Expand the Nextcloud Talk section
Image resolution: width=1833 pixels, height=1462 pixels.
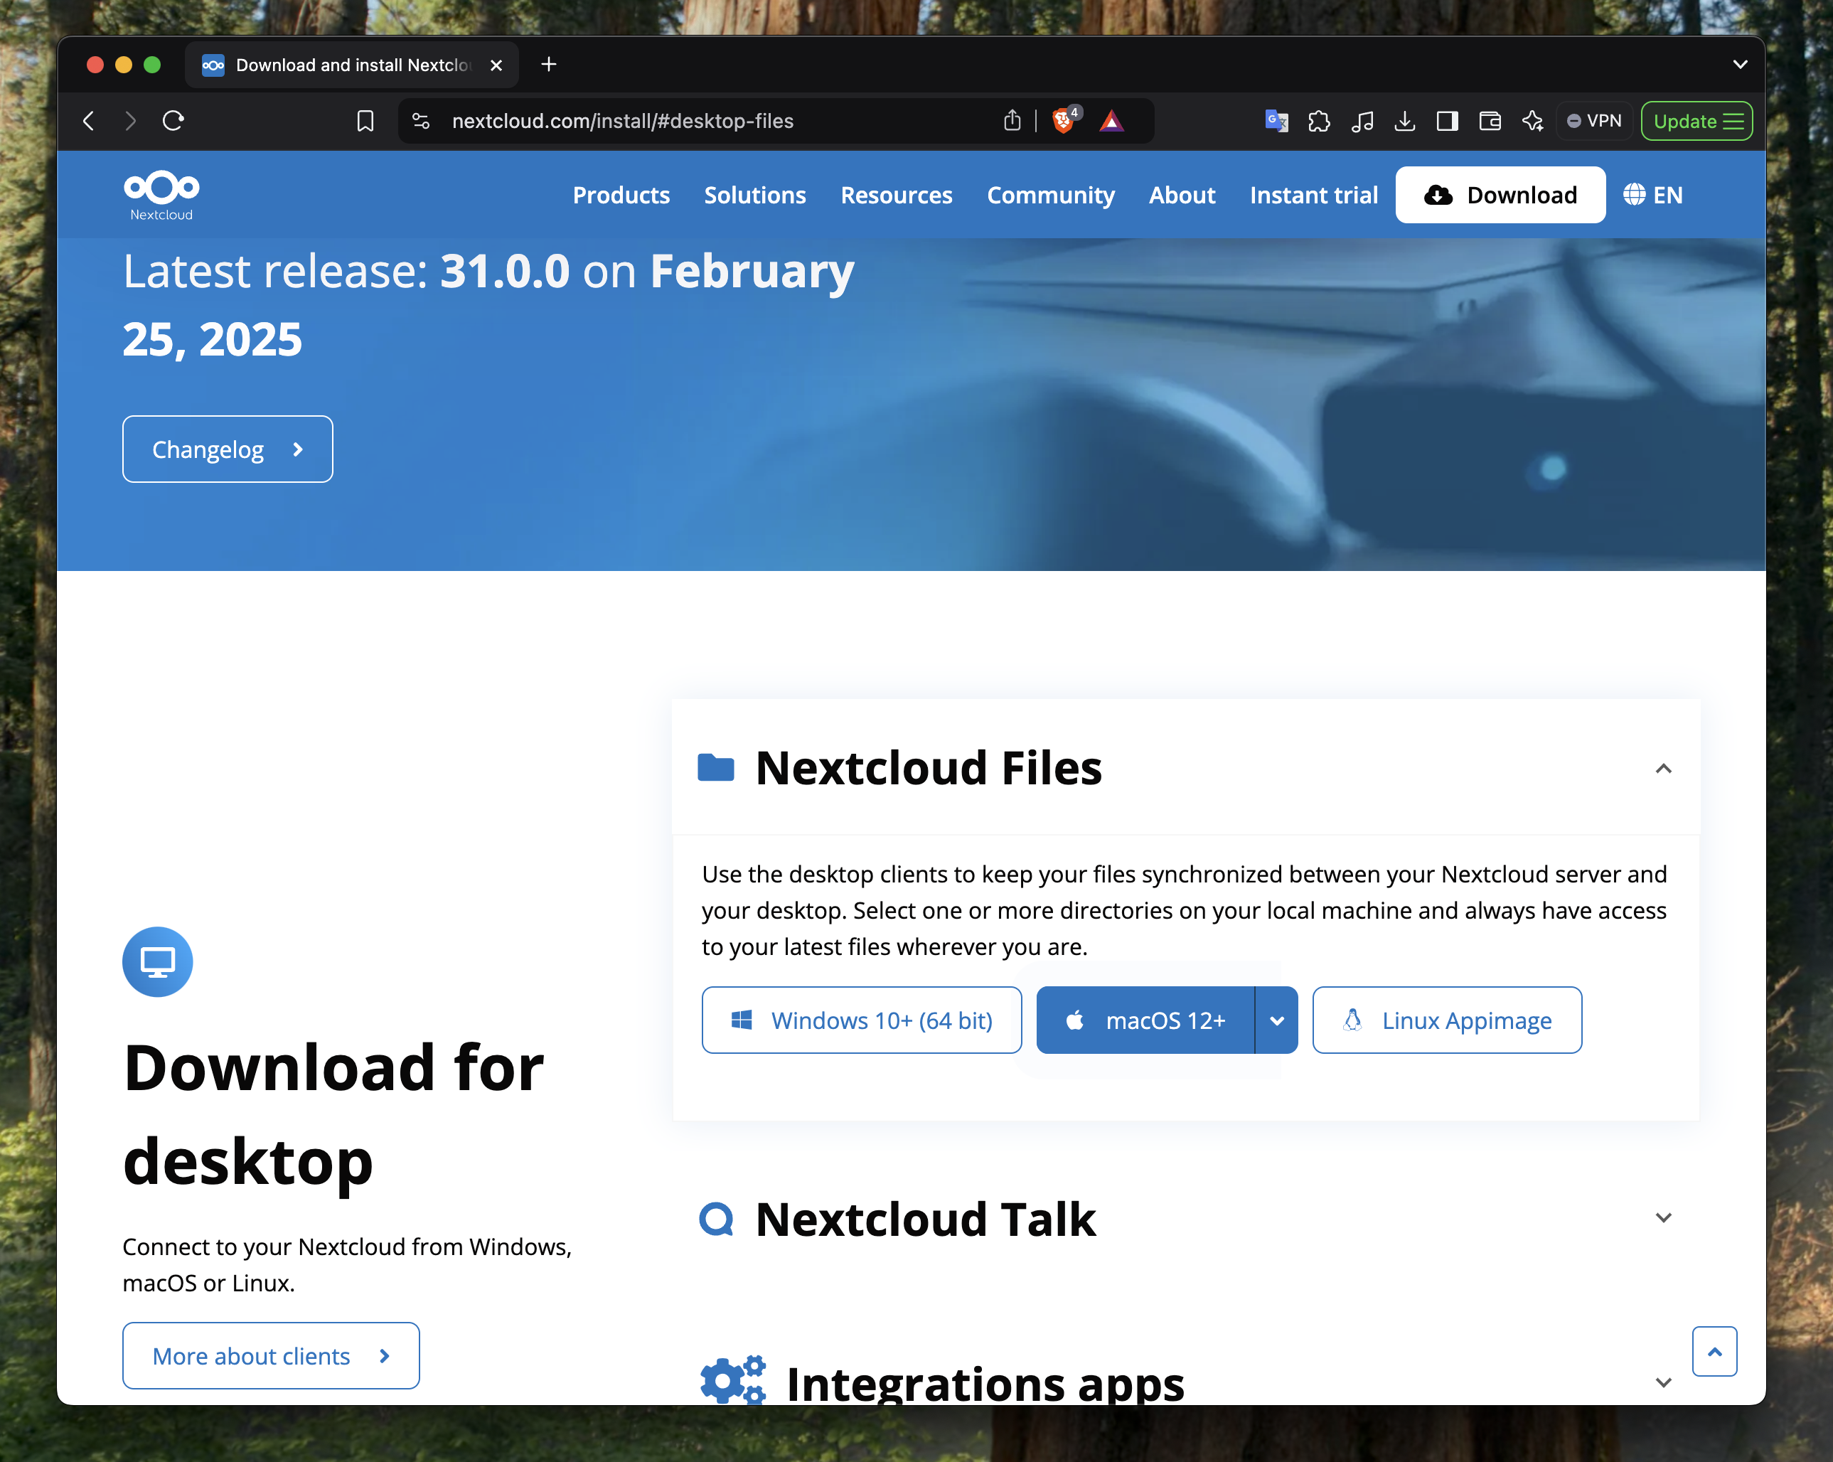[1663, 1218]
